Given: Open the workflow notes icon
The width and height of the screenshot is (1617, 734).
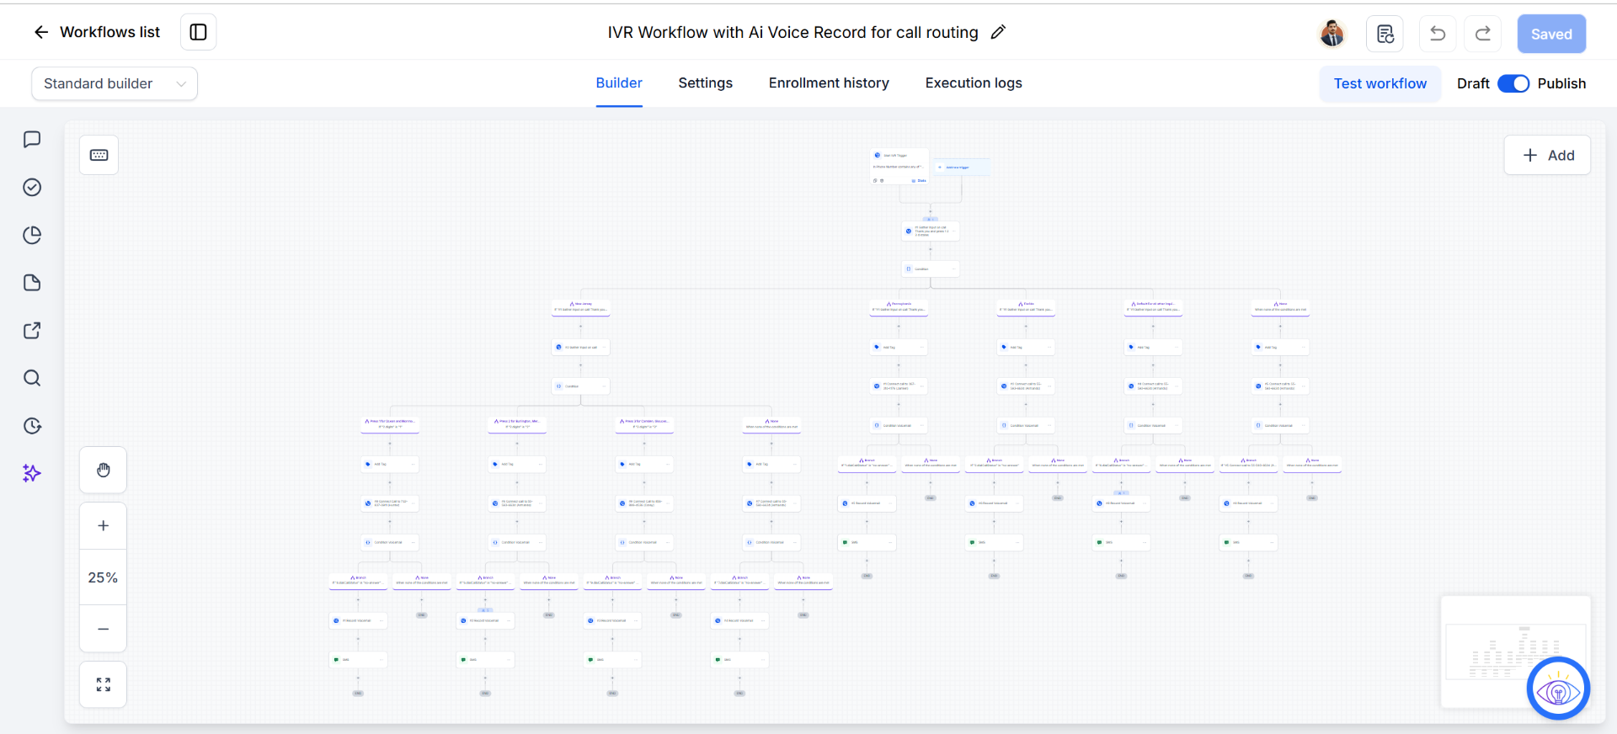Looking at the screenshot, I should [1385, 34].
